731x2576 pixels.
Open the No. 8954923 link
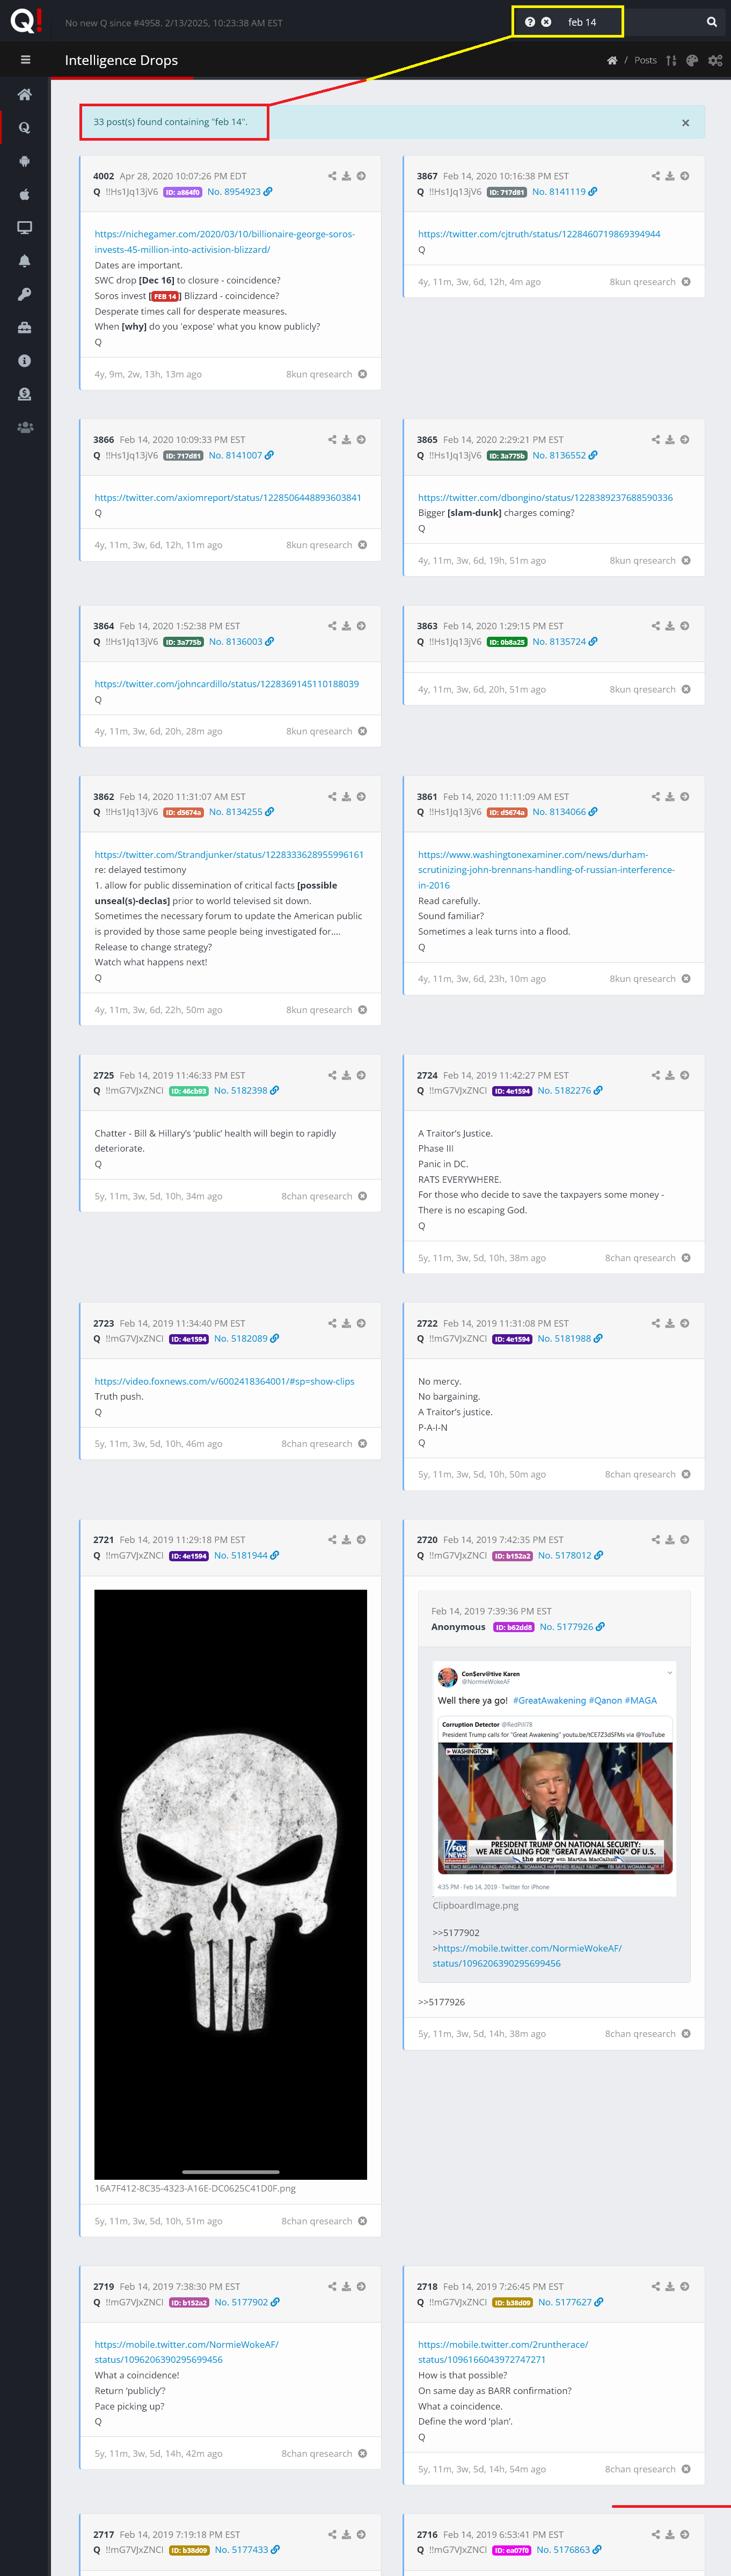[x=239, y=192]
